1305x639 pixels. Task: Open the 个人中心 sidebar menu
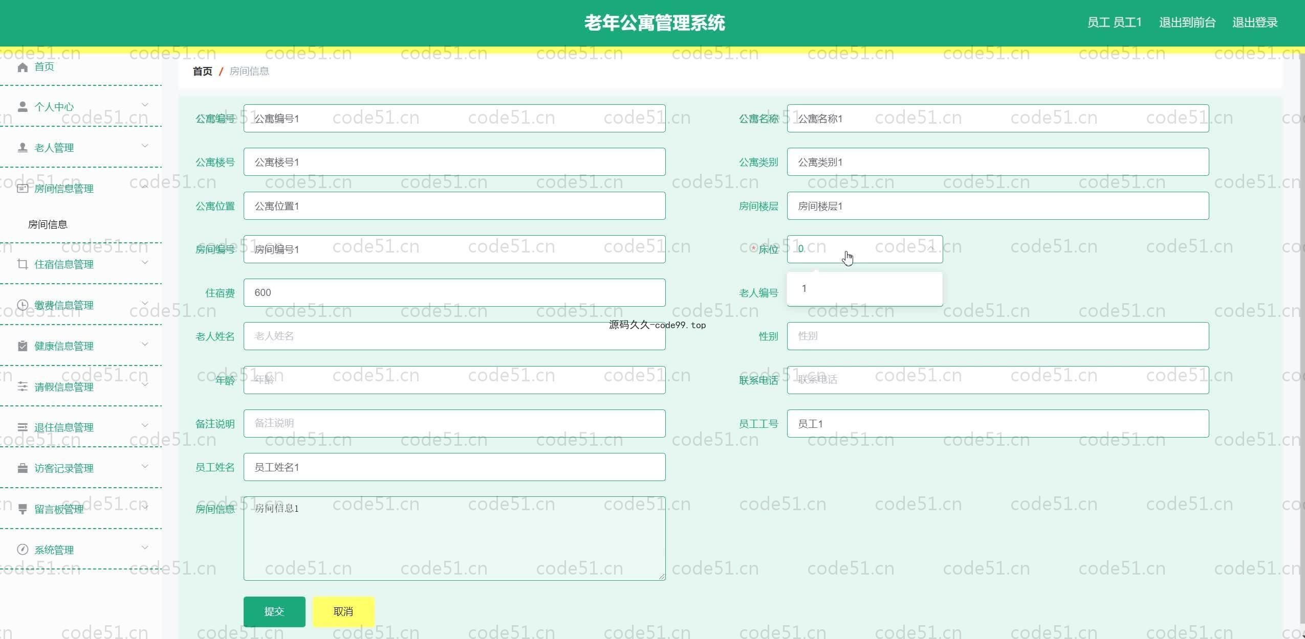coord(81,107)
